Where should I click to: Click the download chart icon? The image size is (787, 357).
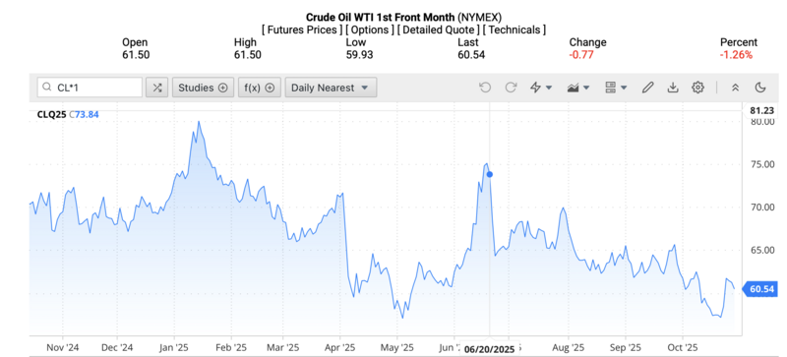point(673,88)
